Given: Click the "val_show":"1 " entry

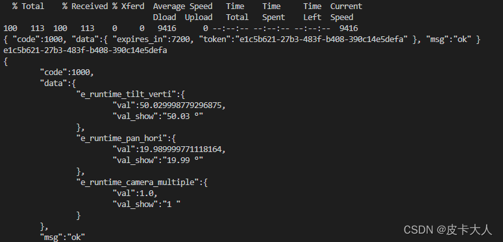Looking at the screenshot, I should (146, 204).
